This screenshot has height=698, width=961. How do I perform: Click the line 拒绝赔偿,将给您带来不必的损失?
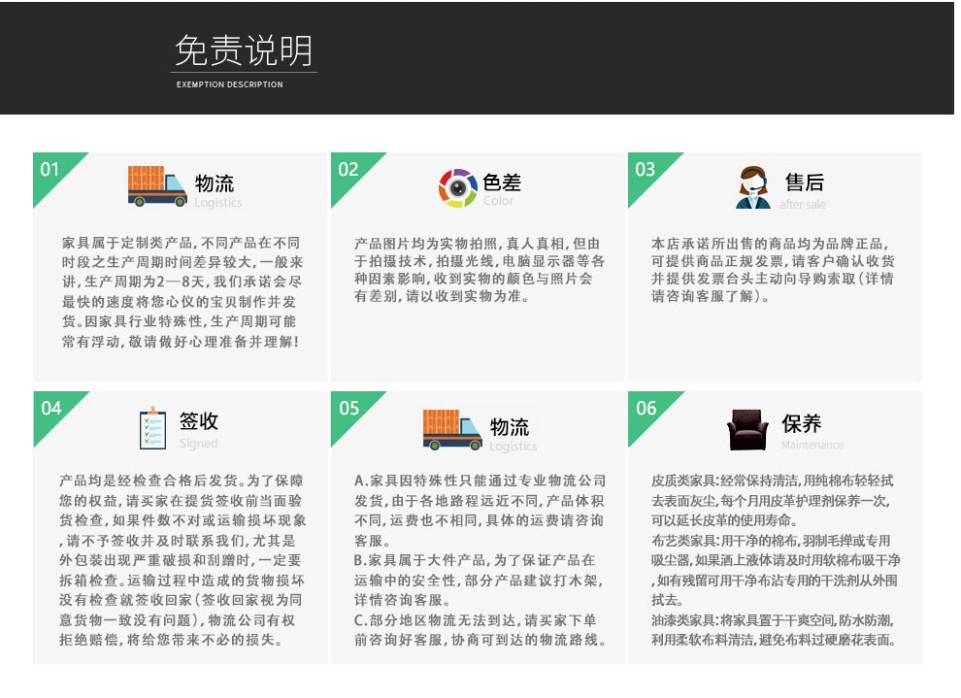click(x=171, y=640)
